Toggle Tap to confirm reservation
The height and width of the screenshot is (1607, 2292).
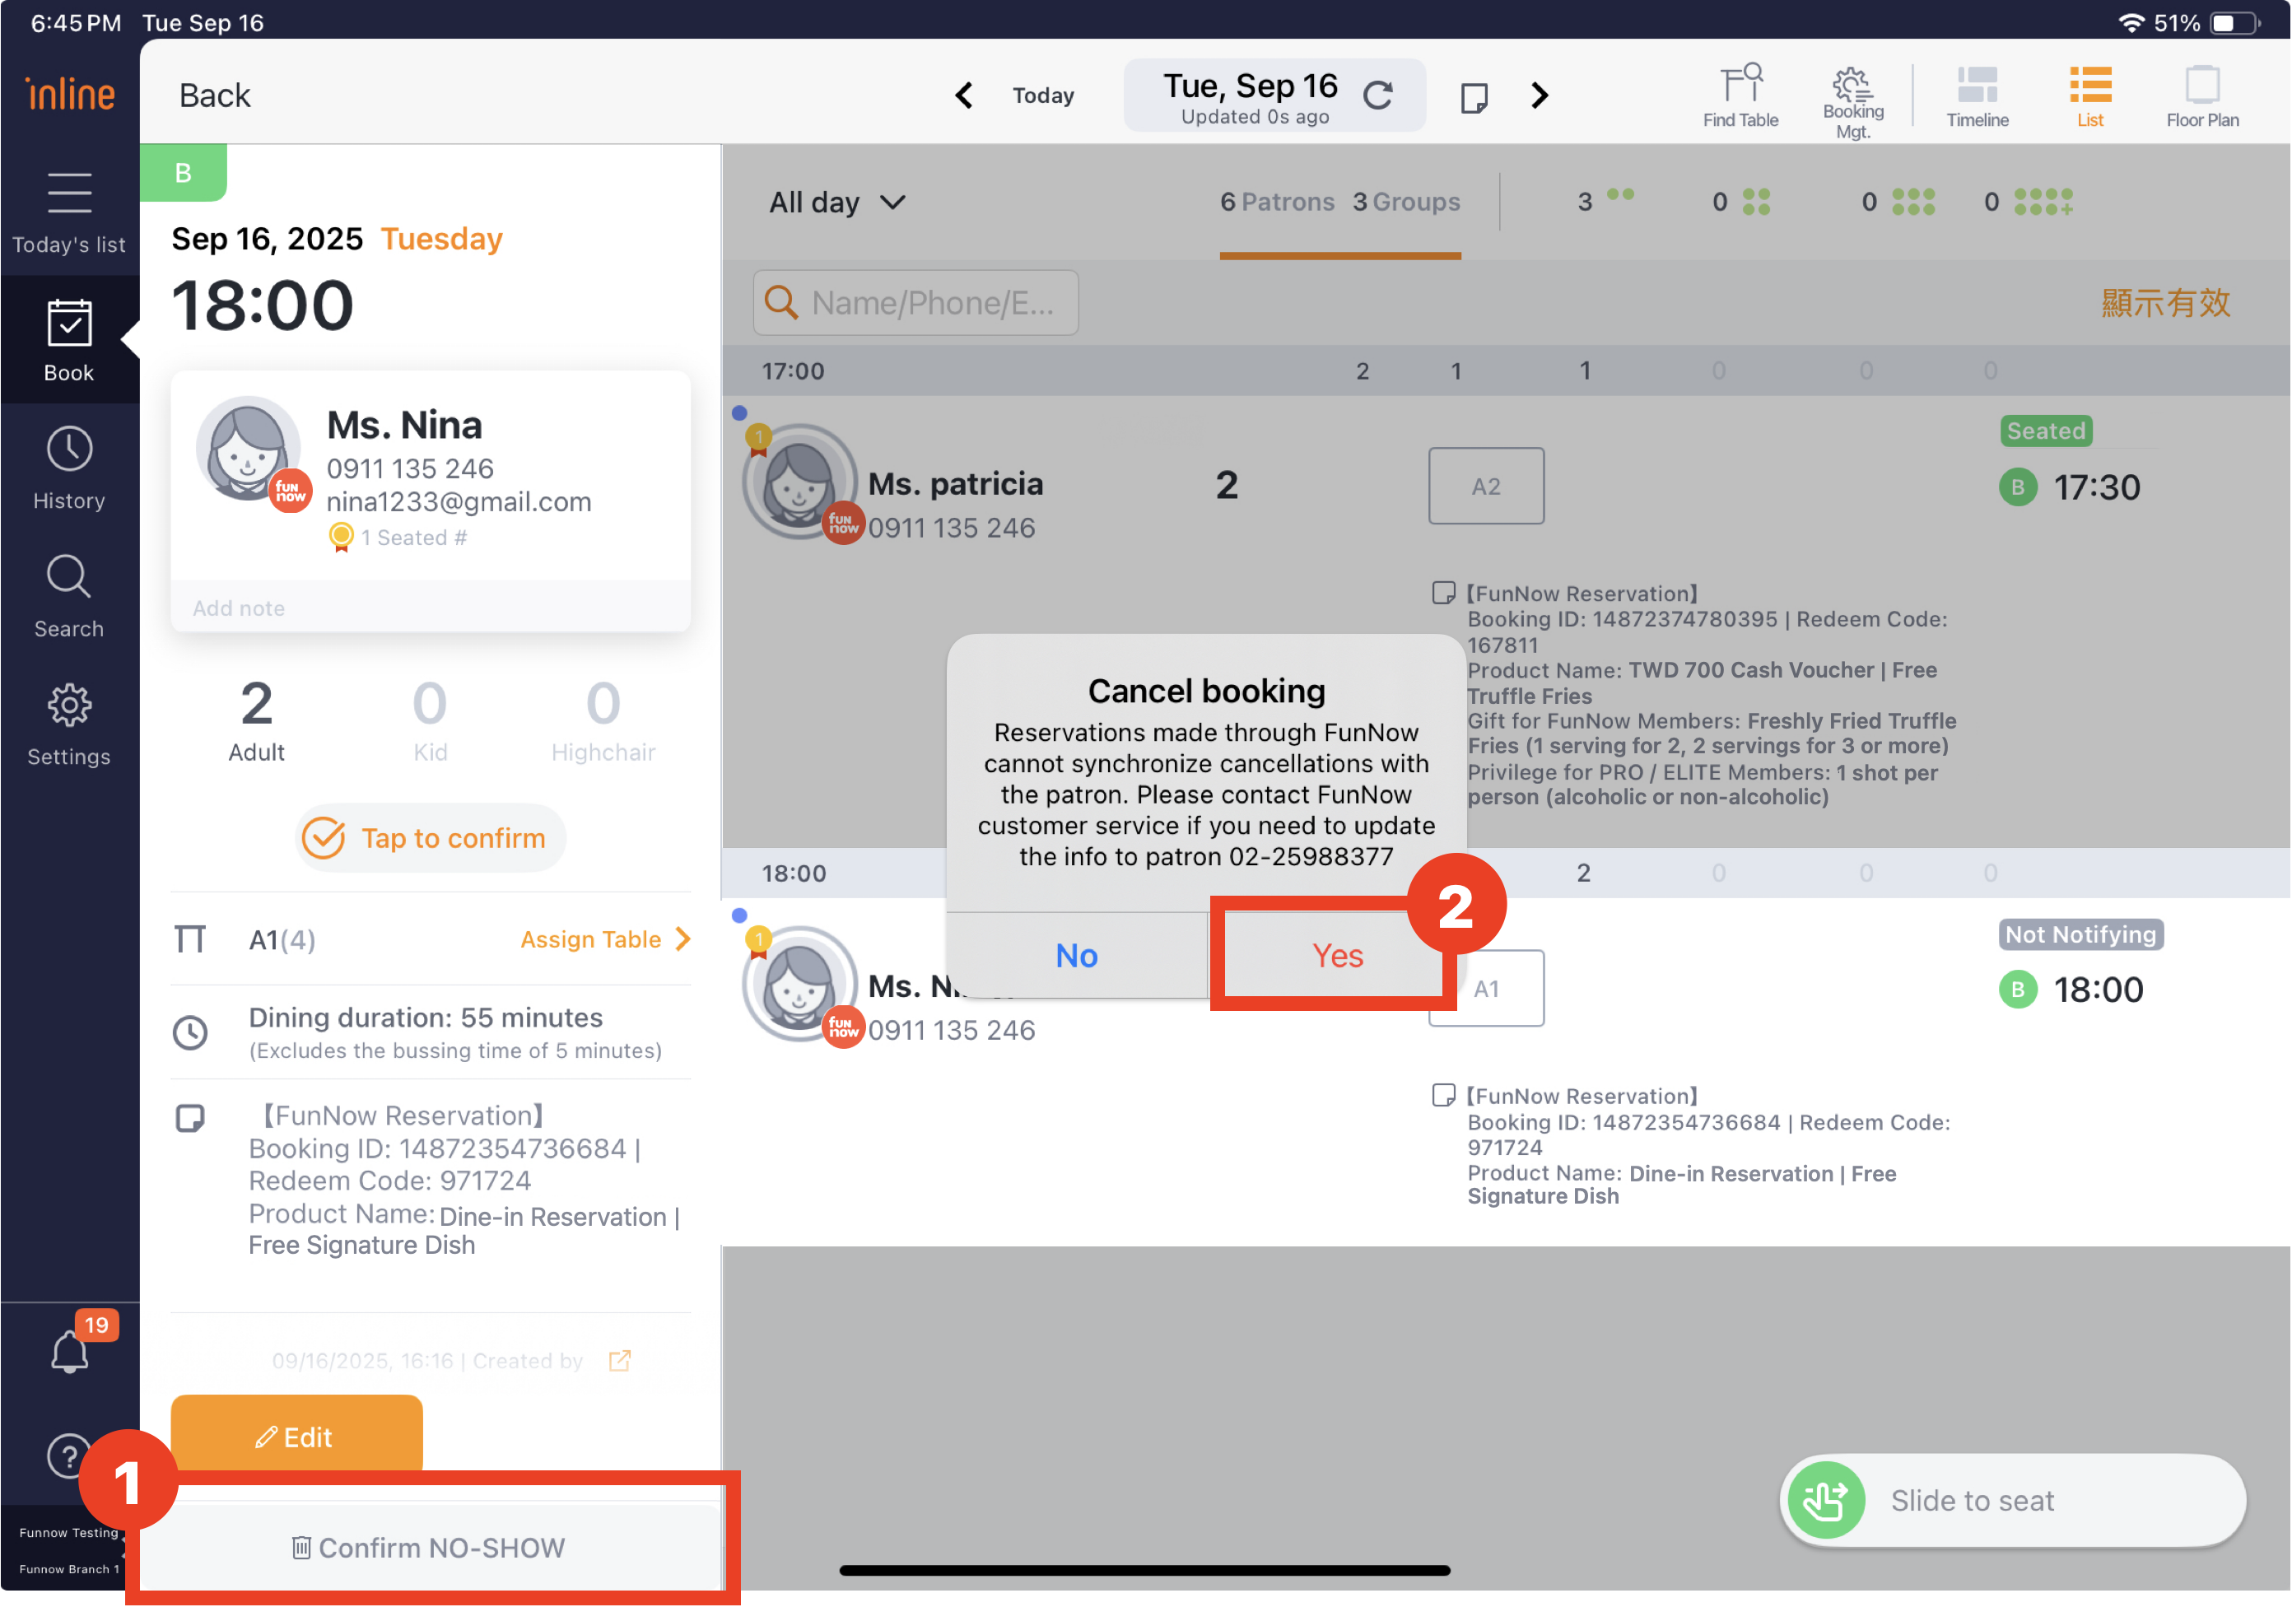coord(431,837)
